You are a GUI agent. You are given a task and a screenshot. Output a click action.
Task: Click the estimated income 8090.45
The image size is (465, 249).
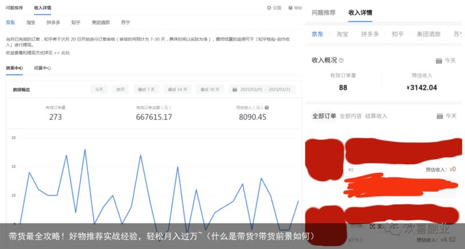pos(253,117)
